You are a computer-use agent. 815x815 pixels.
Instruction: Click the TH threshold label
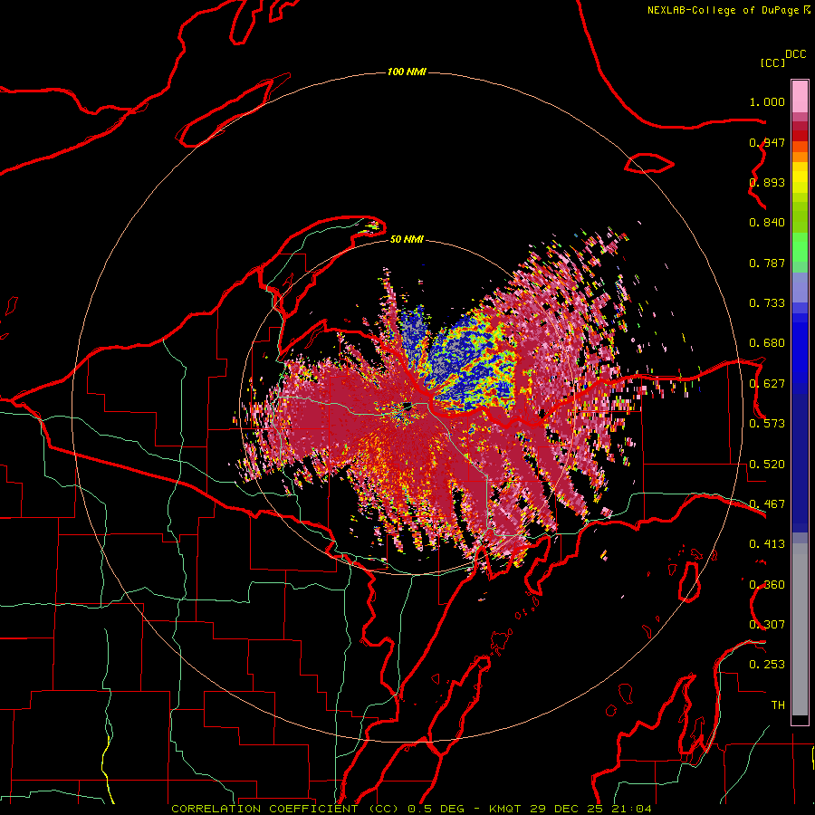(x=778, y=705)
